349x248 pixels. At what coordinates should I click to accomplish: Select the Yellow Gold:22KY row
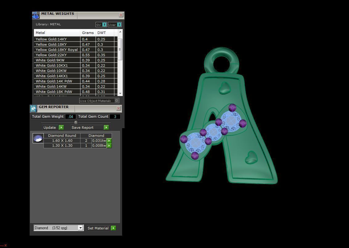(x=76, y=55)
